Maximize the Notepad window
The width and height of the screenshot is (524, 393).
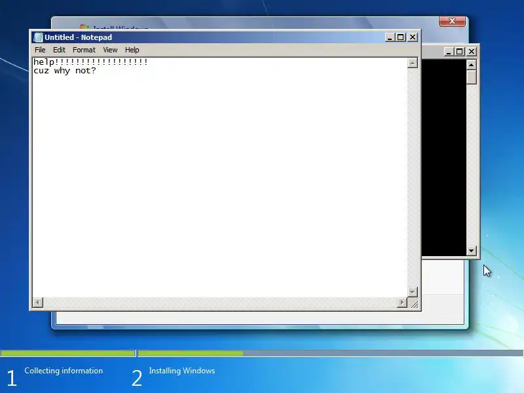(401, 37)
